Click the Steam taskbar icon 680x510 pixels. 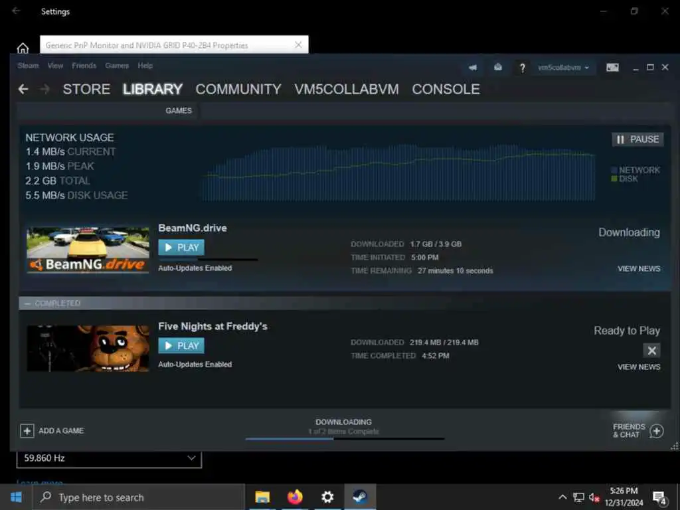360,497
